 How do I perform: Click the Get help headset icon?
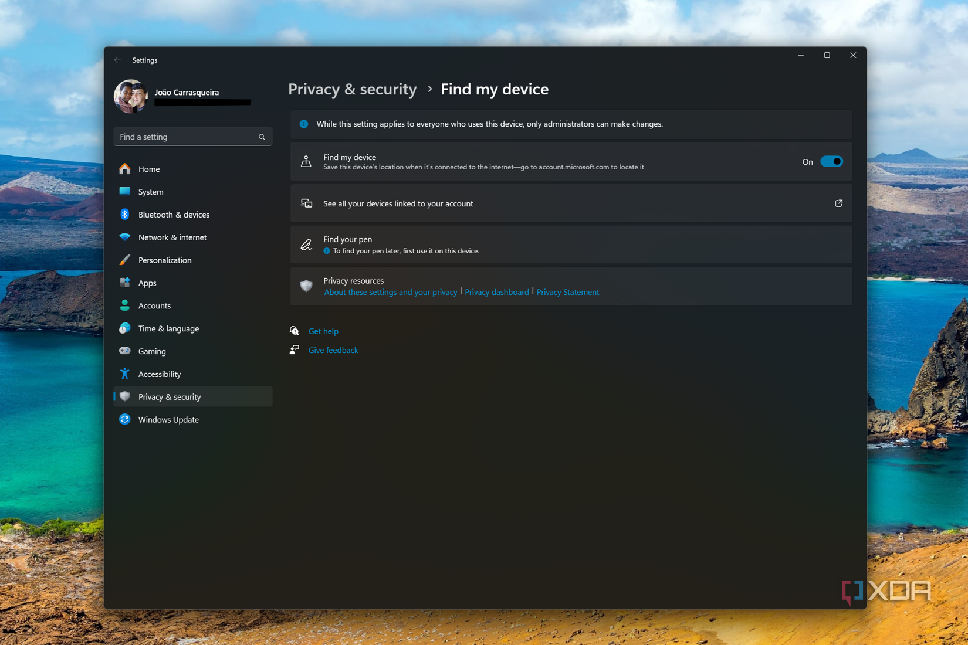click(295, 331)
